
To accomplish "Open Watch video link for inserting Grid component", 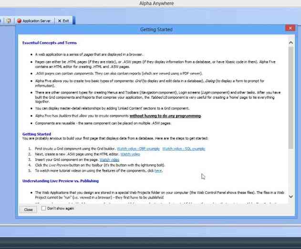I will point(109,160).
